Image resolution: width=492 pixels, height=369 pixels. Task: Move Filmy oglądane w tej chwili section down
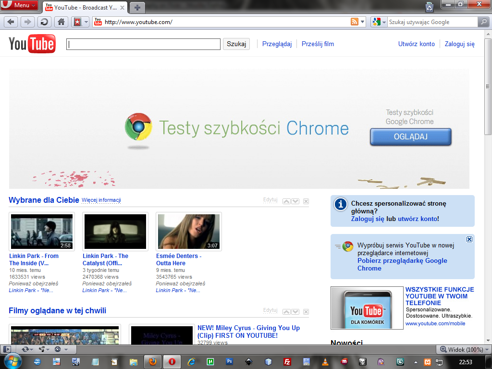click(x=295, y=311)
